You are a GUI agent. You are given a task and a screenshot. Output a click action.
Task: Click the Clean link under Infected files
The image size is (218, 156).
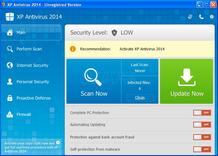[x=140, y=98]
